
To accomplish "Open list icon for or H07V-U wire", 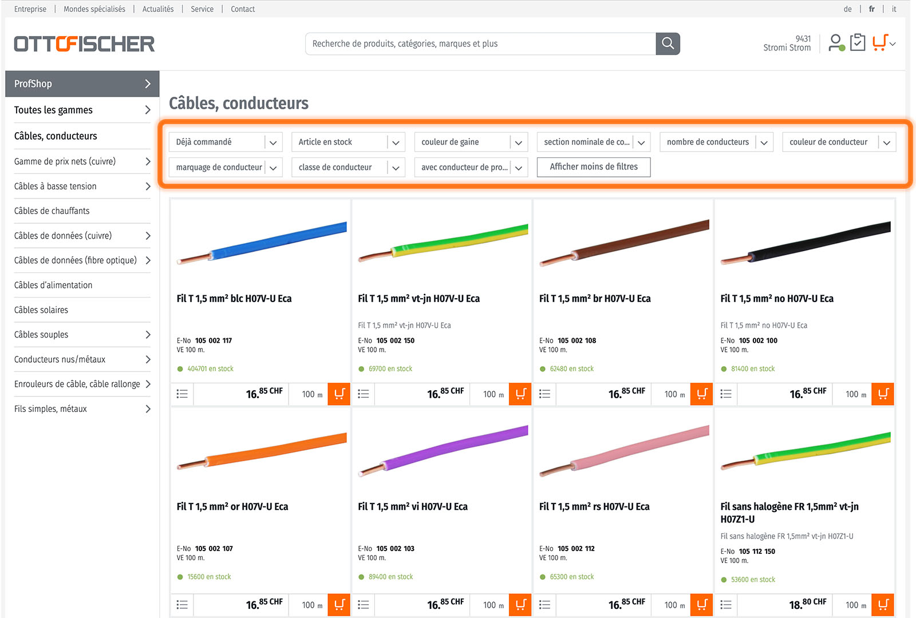I will 182,605.
